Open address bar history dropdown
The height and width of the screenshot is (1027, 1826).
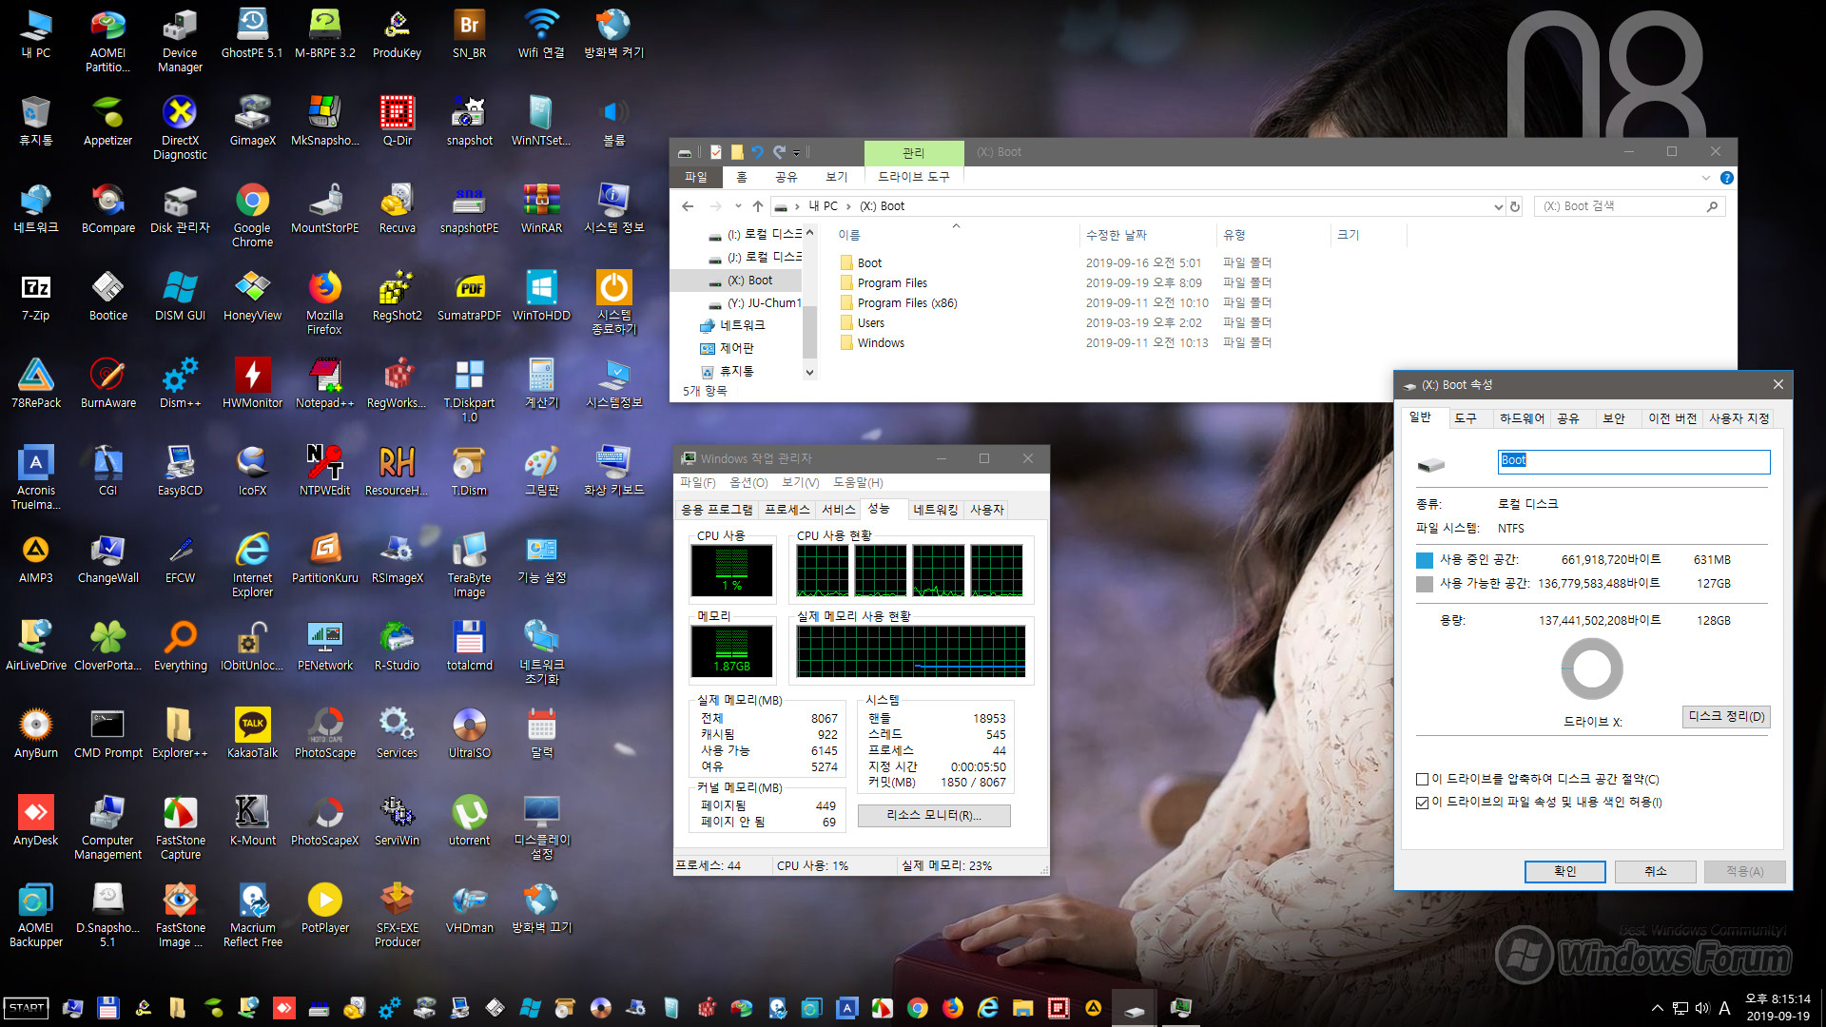pos(1498,206)
